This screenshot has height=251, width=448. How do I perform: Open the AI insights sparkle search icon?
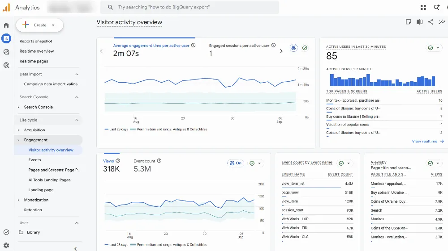click(x=436, y=8)
